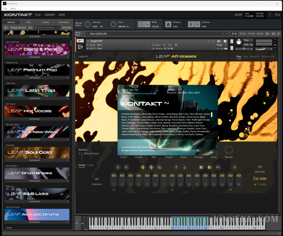283x236 pixels.
Task: Switch to the Files tab
Action: [x=28, y=22]
